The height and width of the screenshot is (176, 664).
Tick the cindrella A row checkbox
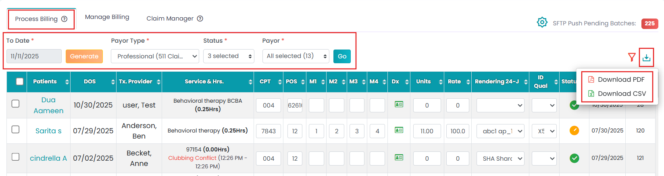(15, 157)
